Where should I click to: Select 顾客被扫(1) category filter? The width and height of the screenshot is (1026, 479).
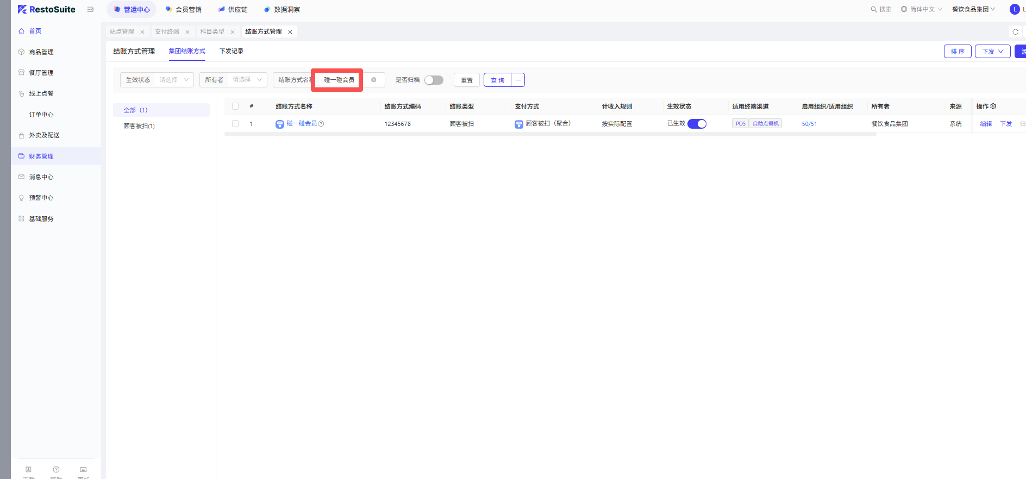pos(139,126)
